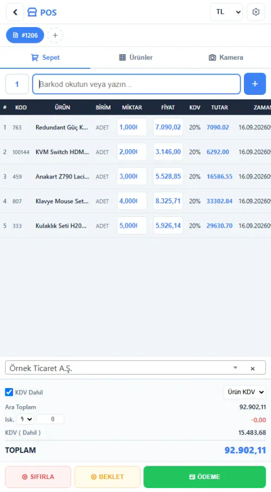Edit price 7.090,02 of Redundant Güç
The width and height of the screenshot is (271, 492).
[x=168, y=127]
